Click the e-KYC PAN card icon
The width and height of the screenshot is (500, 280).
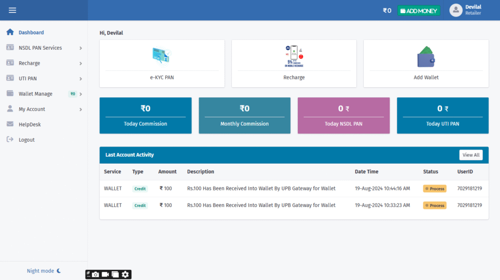tap(162, 56)
